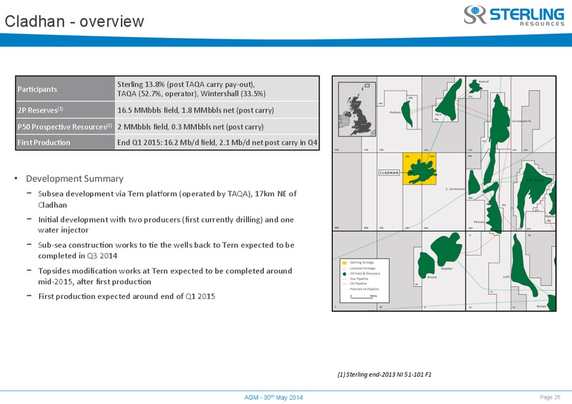Click the 'Hudson' field label on map

395,113
